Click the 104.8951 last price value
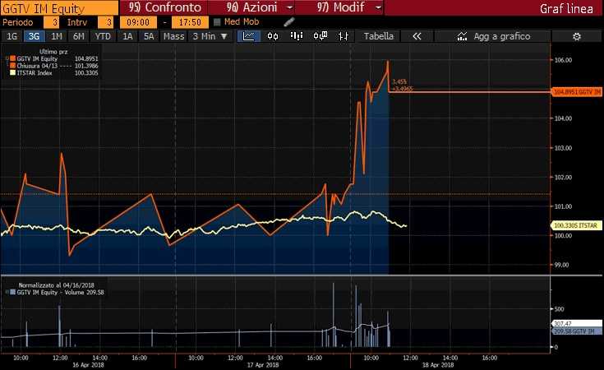 [86, 58]
